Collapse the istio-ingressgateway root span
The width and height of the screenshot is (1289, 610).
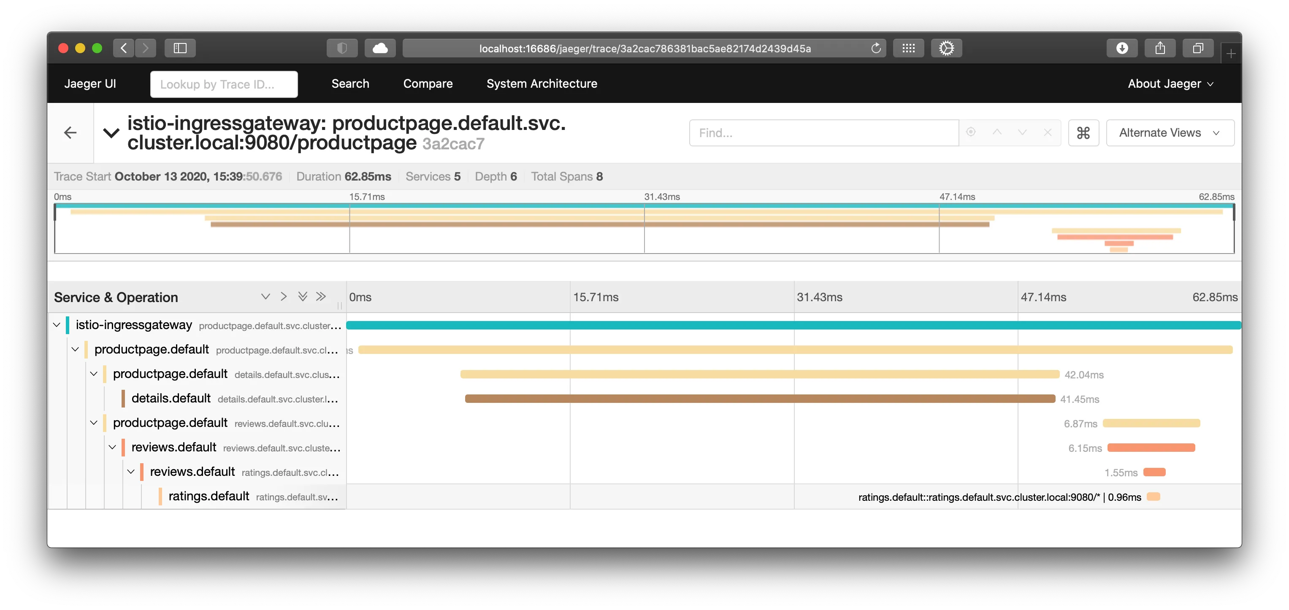click(x=57, y=325)
